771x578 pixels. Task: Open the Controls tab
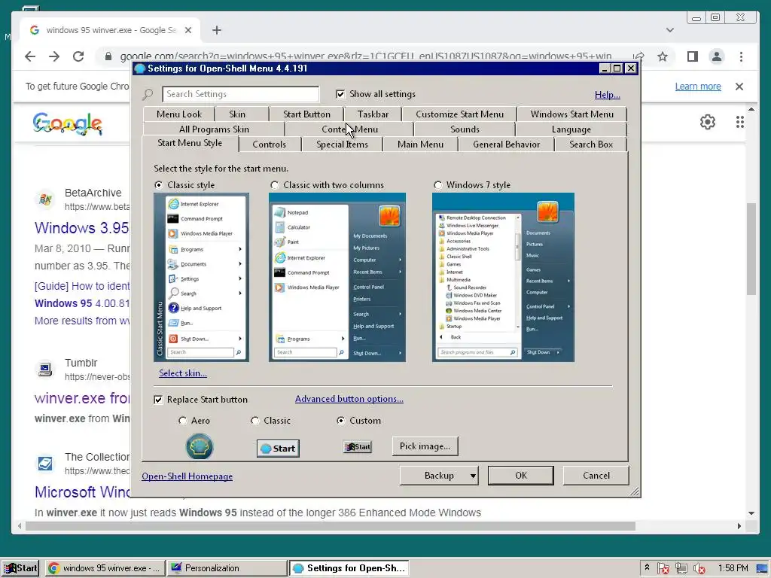click(x=269, y=144)
